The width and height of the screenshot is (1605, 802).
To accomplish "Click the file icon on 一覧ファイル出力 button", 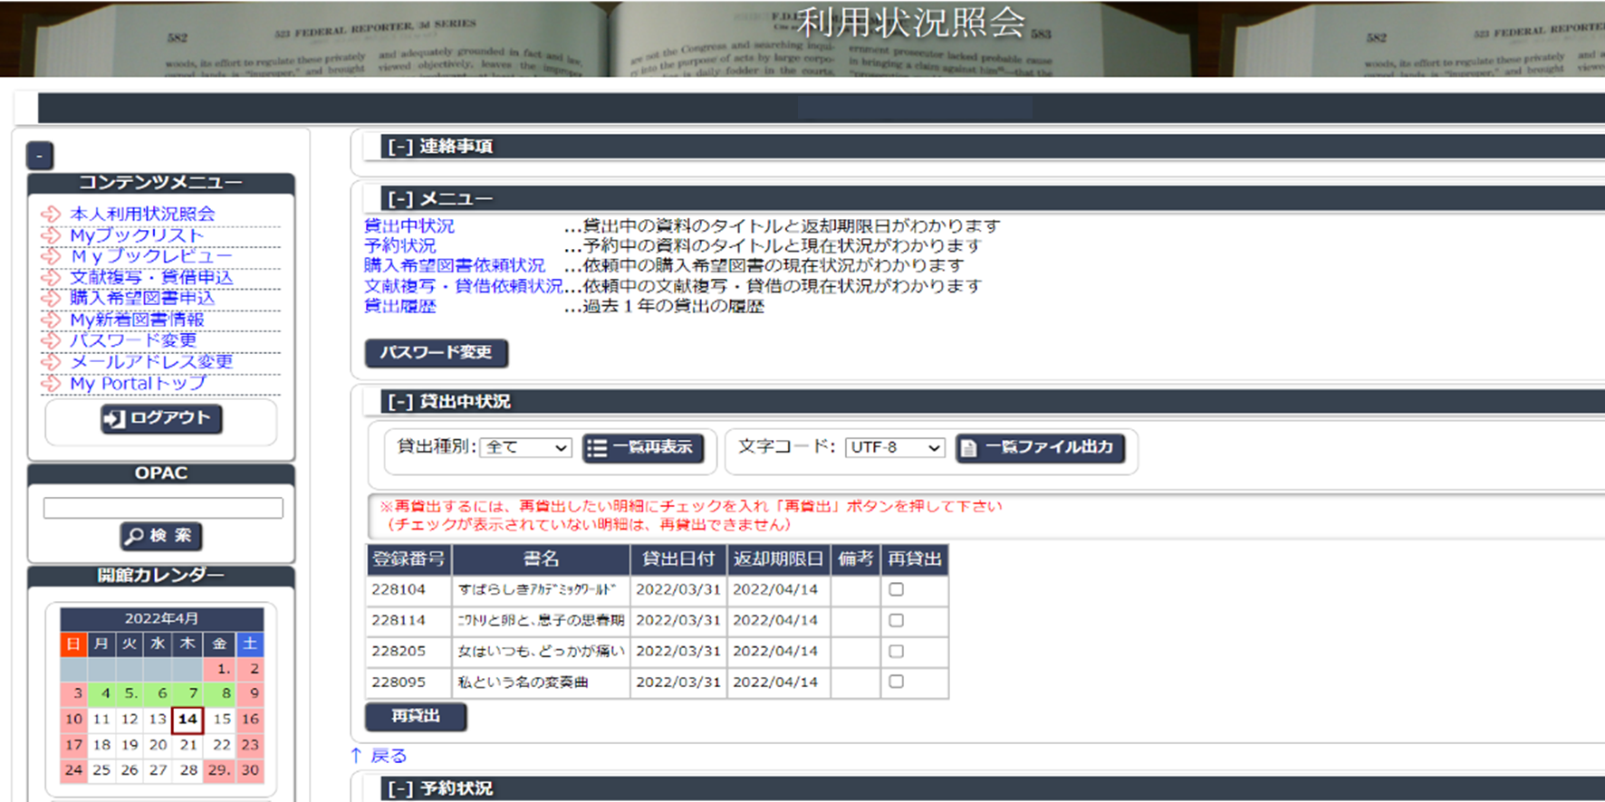I will pyautogui.click(x=968, y=448).
